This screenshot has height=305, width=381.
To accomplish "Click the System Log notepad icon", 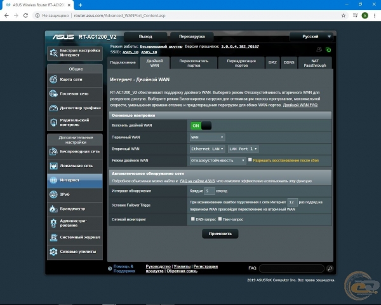I will (53, 237).
